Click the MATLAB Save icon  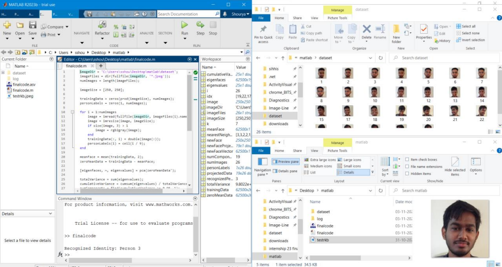(x=32, y=28)
